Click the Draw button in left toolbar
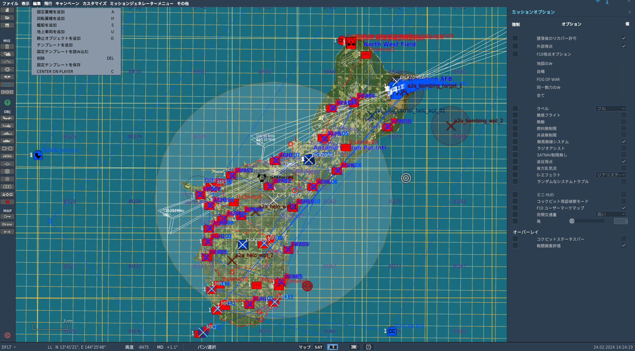This screenshot has height=351, width=635. [7, 224]
